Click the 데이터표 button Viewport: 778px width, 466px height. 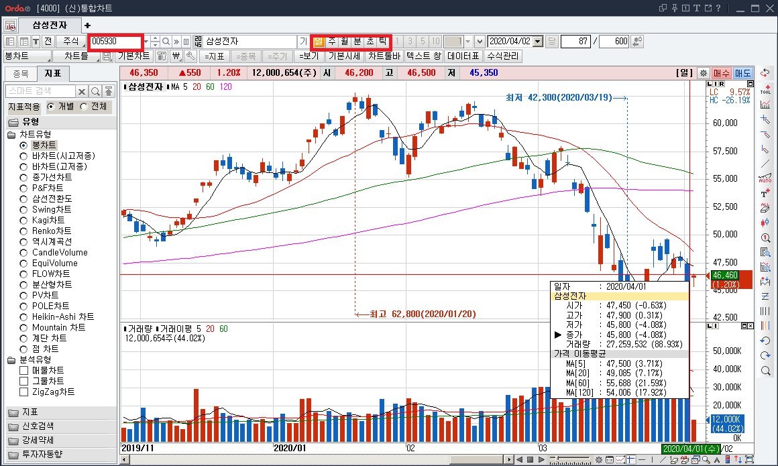tap(463, 56)
